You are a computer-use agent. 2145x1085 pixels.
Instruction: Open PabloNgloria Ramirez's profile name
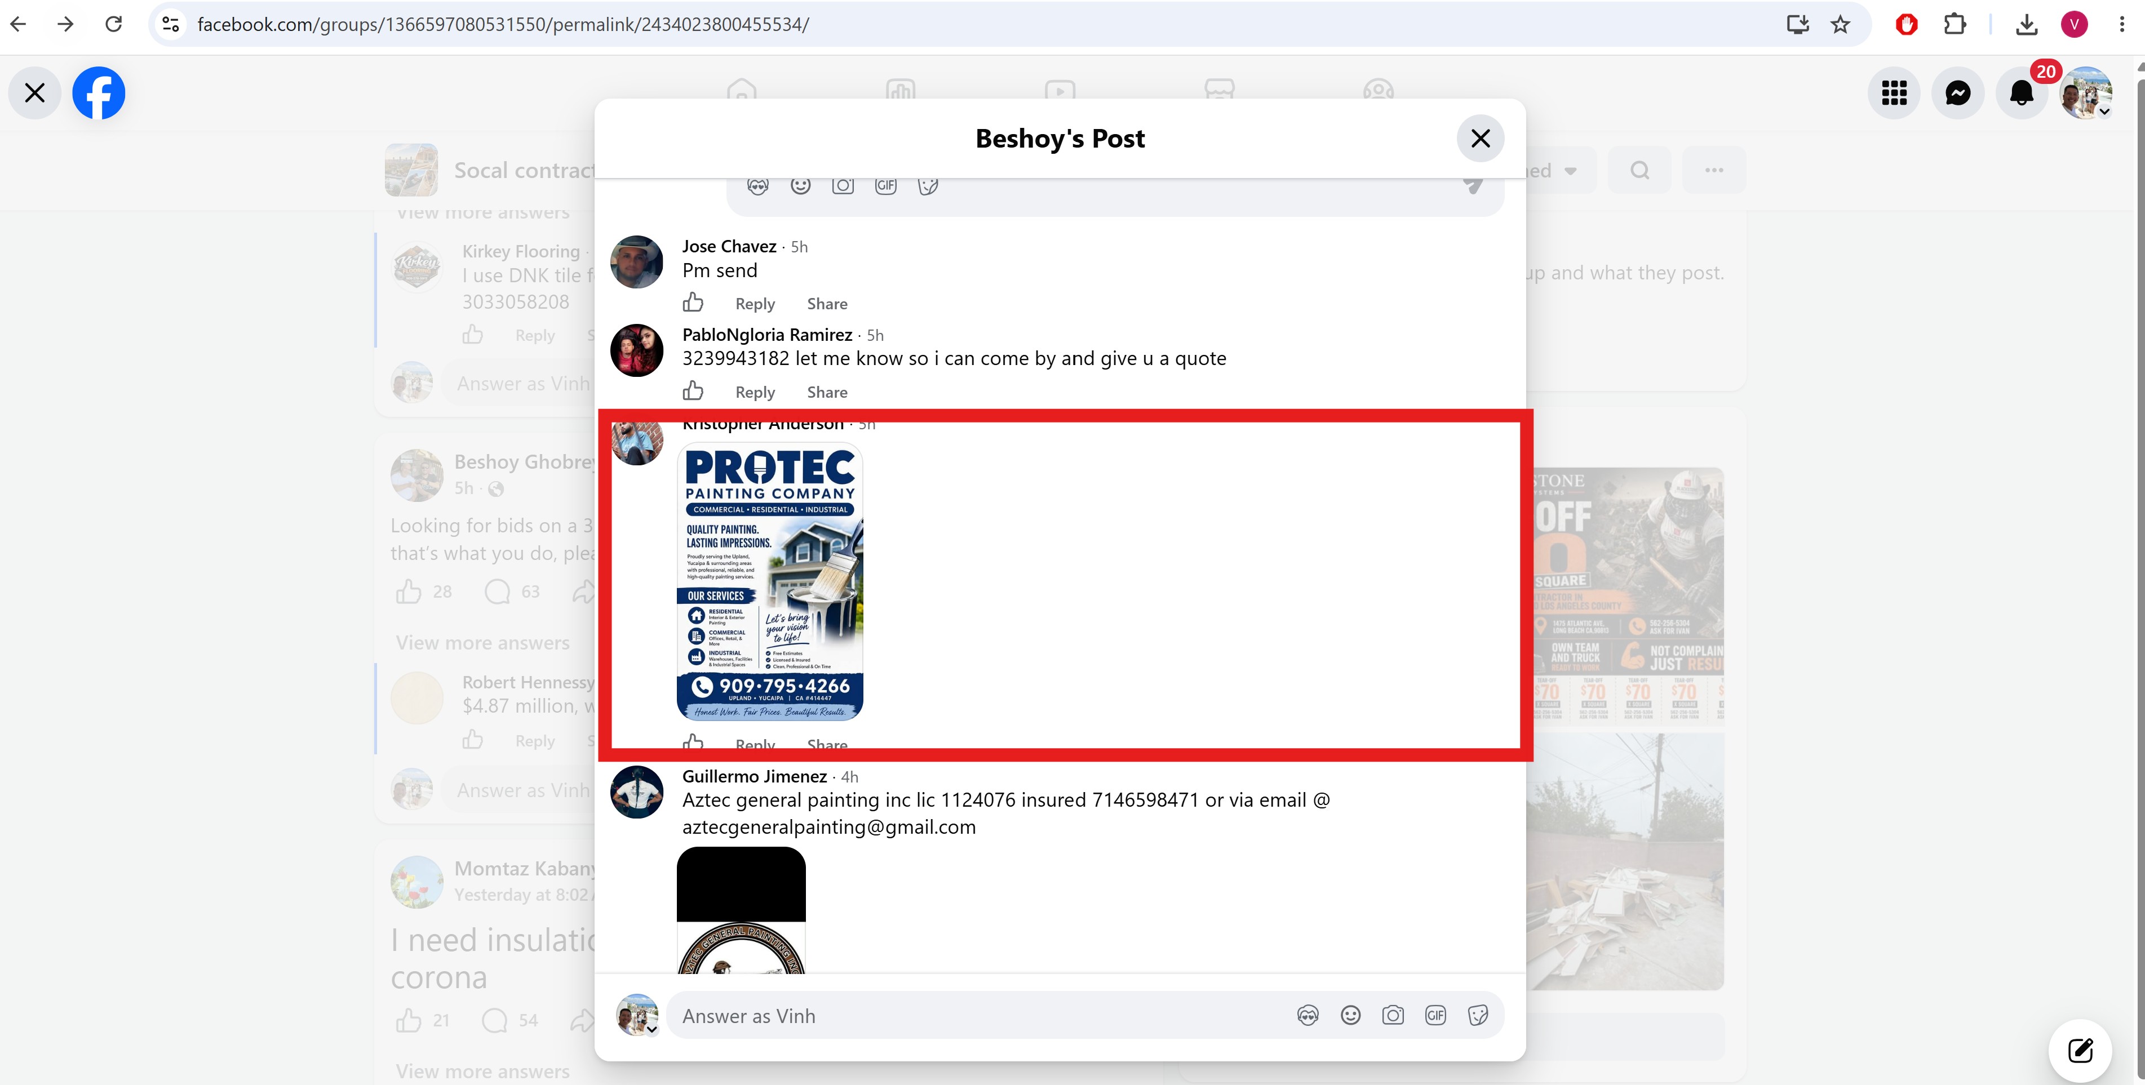pyautogui.click(x=767, y=335)
